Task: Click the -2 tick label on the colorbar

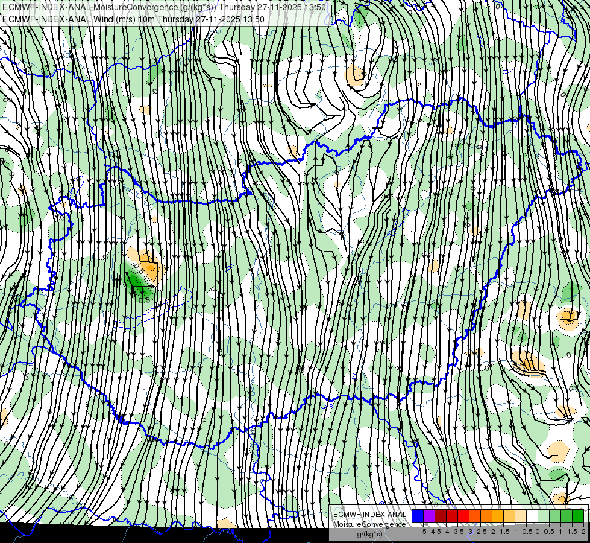Action: click(x=492, y=532)
